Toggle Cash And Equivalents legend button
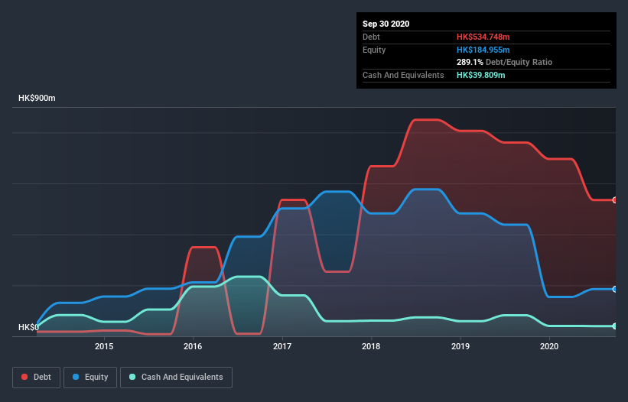628x402 pixels. [x=176, y=378]
